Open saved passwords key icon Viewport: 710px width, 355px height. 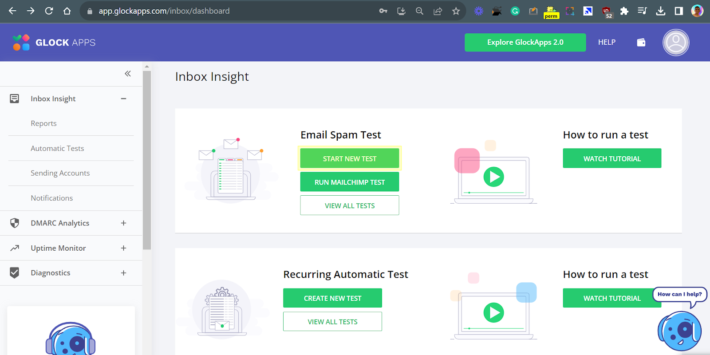tap(383, 11)
